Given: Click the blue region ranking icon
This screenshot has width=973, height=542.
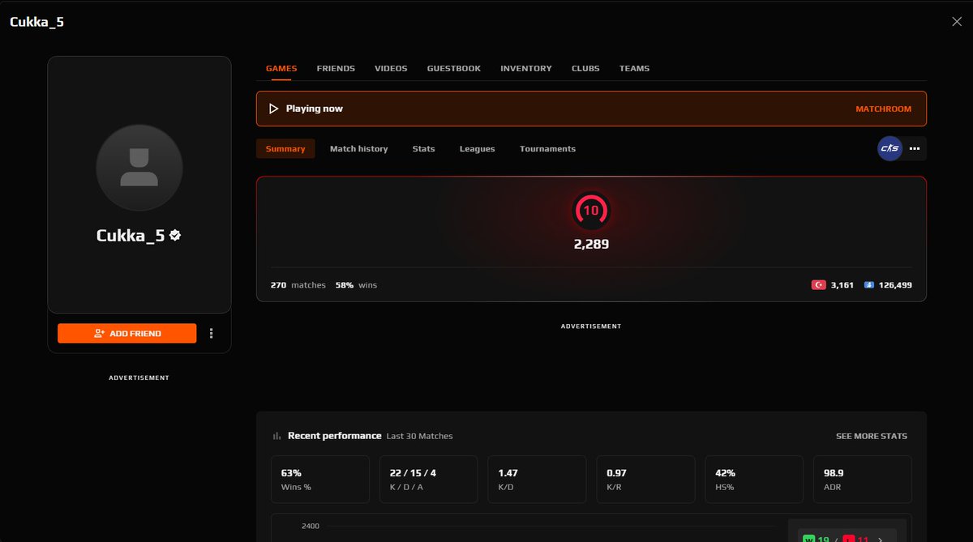Looking at the screenshot, I should 869,285.
